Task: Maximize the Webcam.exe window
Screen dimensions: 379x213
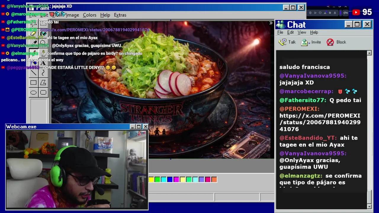Action: coord(139,127)
